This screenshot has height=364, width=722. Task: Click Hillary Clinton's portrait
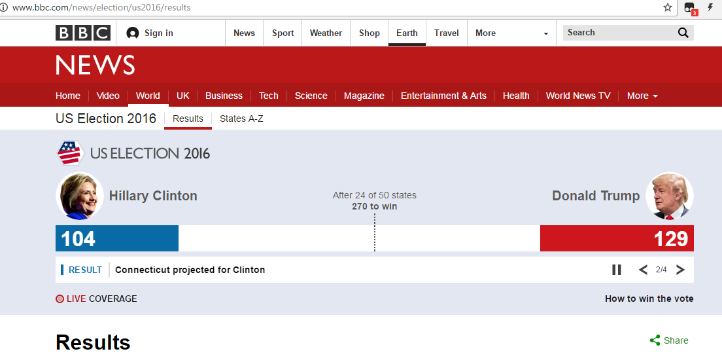80,196
